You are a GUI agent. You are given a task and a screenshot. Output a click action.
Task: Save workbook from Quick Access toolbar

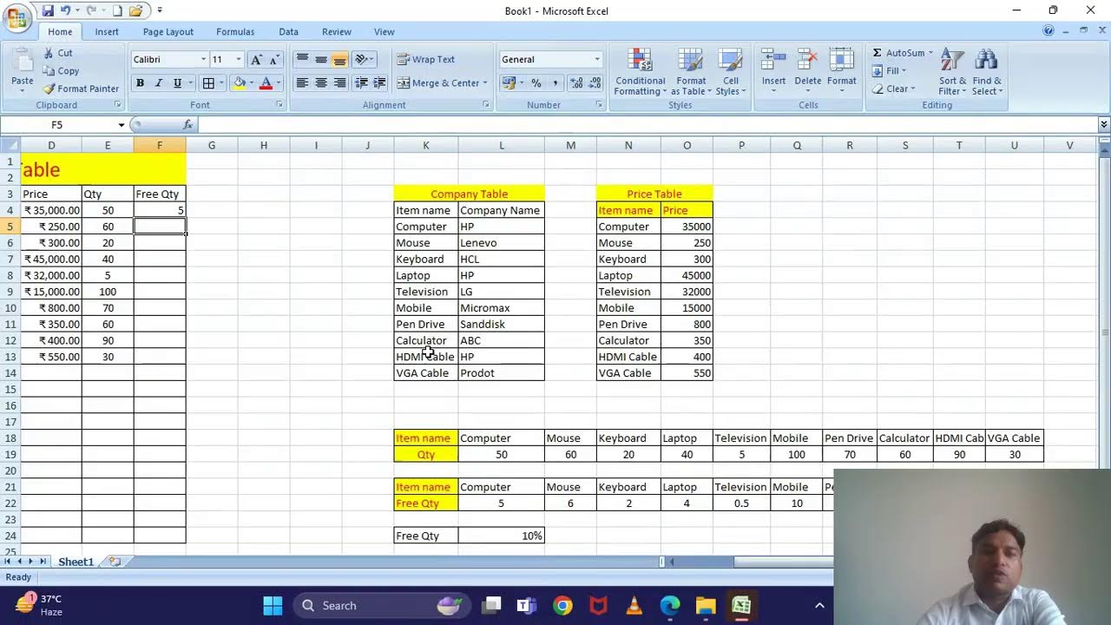(48, 10)
